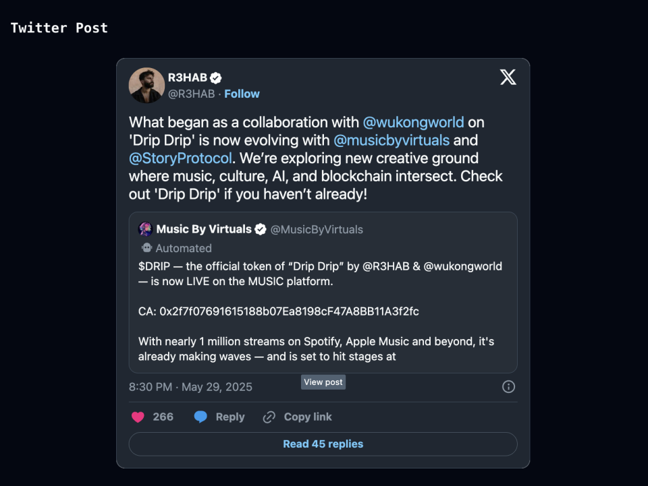
Task: Click the heart like icon
Action: 138,417
